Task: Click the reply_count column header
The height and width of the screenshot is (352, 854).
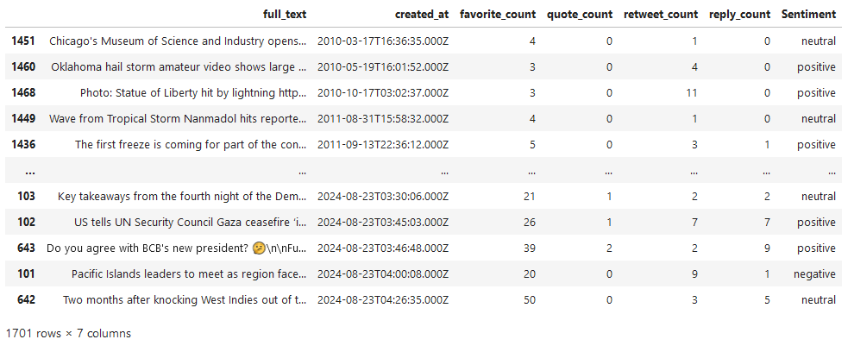Action: coord(739,15)
